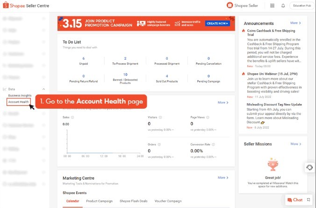This screenshot has height=208, width=316.
Task: Select the Voucher Campaign tab
Action: click(168, 201)
